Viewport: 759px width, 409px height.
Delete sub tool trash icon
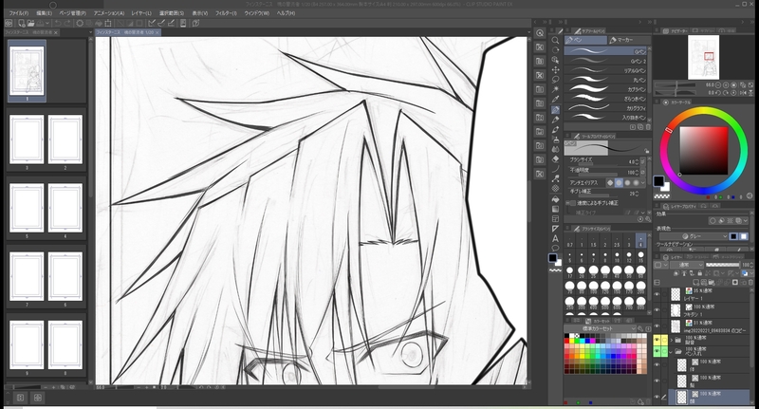point(648,127)
